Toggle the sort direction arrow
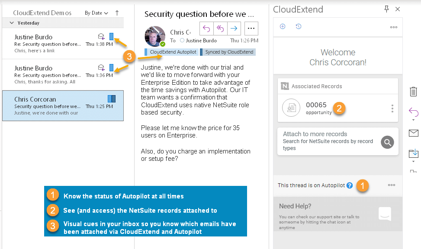The height and width of the screenshot is (249, 421). [117, 13]
